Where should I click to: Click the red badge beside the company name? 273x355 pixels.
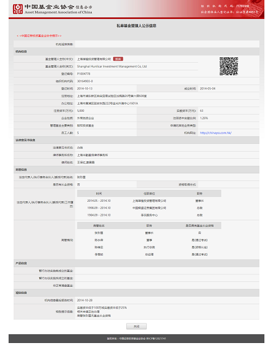click(118, 59)
